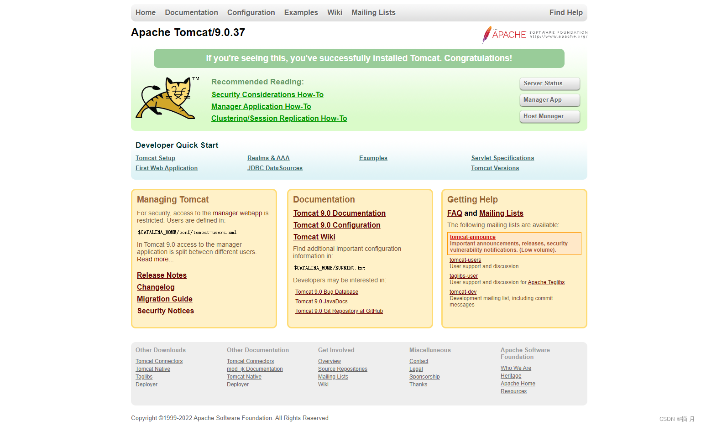Open Examples in the top navigation bar
The image size is (701, 426).
(301, 13)
